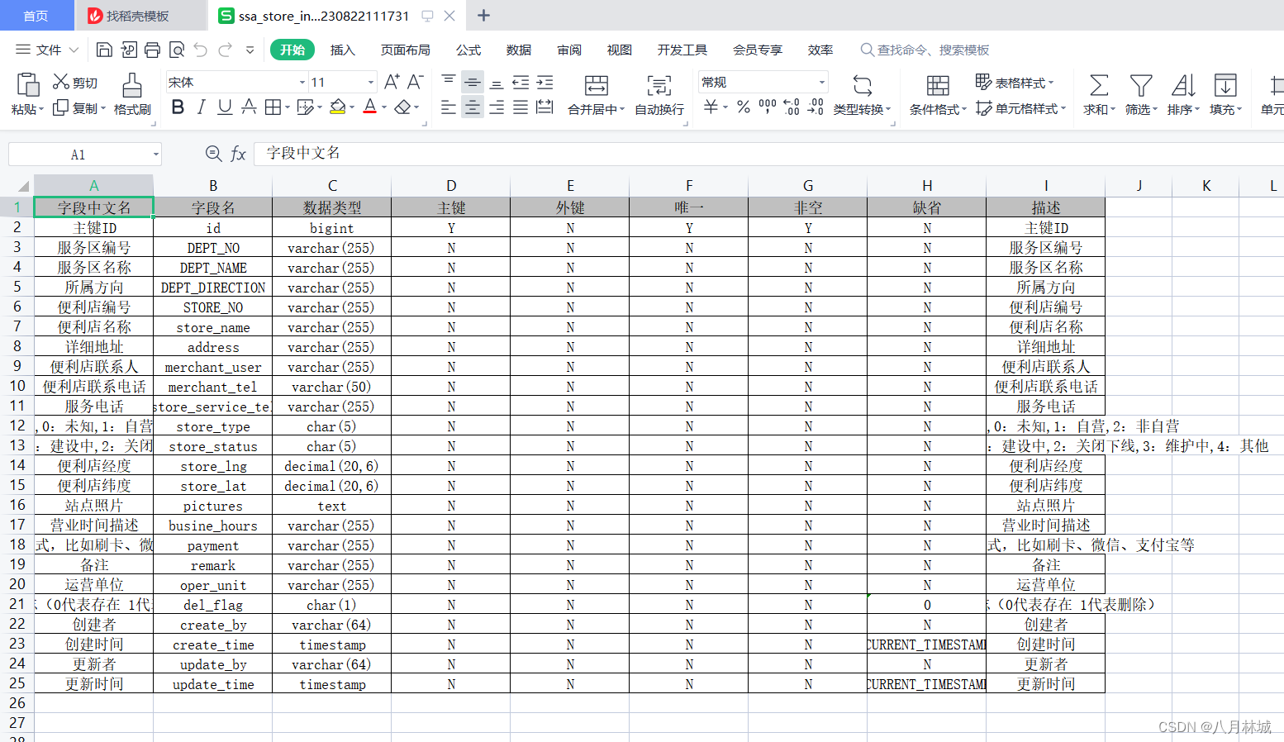Screen dimensions: 1284x742
Task: Click the formula bar showing 字段中文名
Action: (x=768, y=153)
